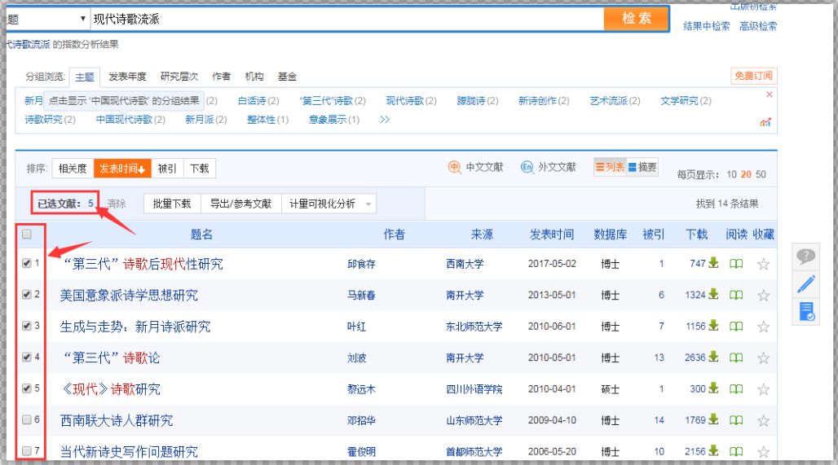
Task: Group results by 作者
Action: tap(221, 77)
